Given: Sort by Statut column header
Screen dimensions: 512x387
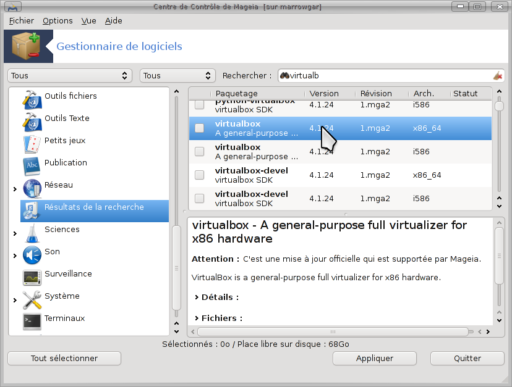Looking at the screenshot, I should [x=471, y=94].
